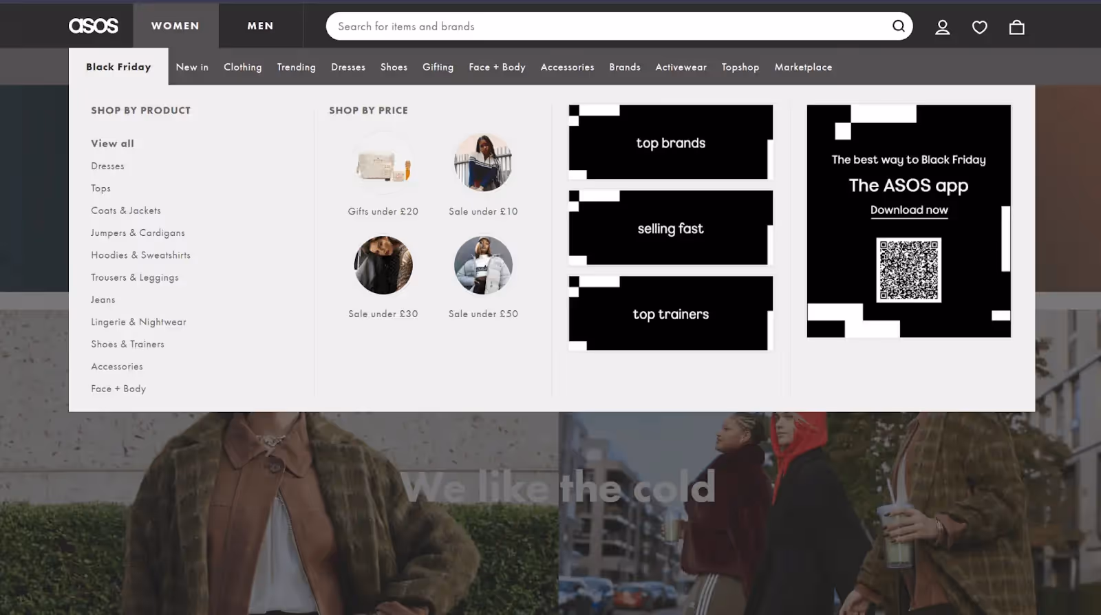Open the Topshop menu
This screenshot has height=615, width=1101.
pyautogui.click(x=740, y=67)
